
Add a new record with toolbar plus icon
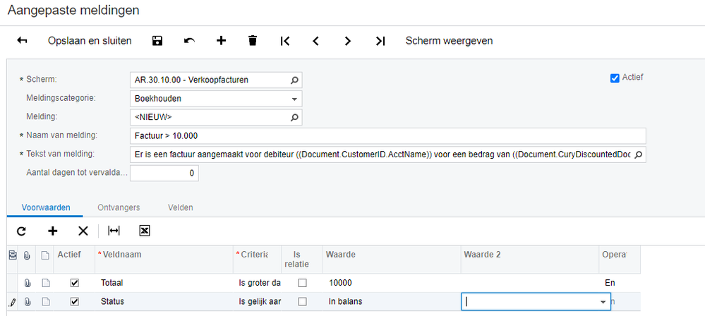[221, 40]
